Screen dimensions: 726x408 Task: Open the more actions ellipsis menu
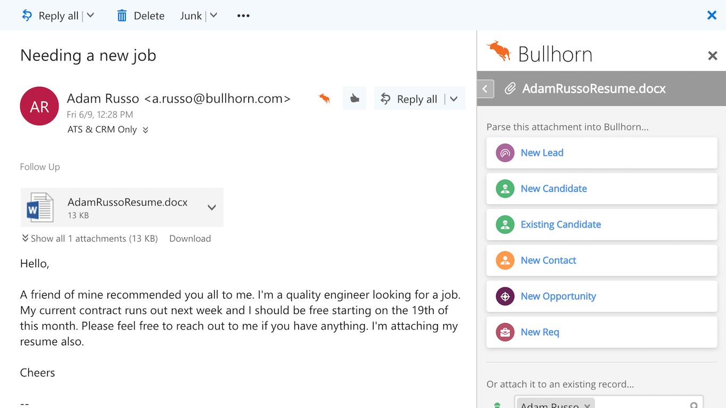[x=243, y=16]
